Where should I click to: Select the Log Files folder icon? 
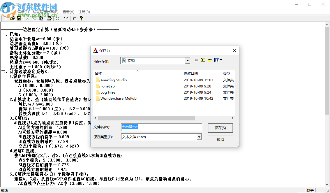[x=98, y=92]
